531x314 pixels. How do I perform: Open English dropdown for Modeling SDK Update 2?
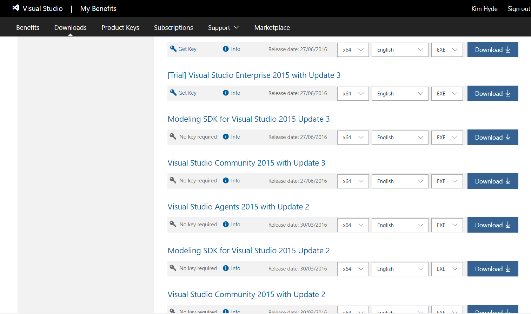400,269
